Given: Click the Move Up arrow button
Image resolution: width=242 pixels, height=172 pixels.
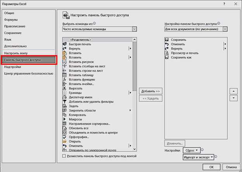Looking at the screenshot, I should (x=233, y=91).
